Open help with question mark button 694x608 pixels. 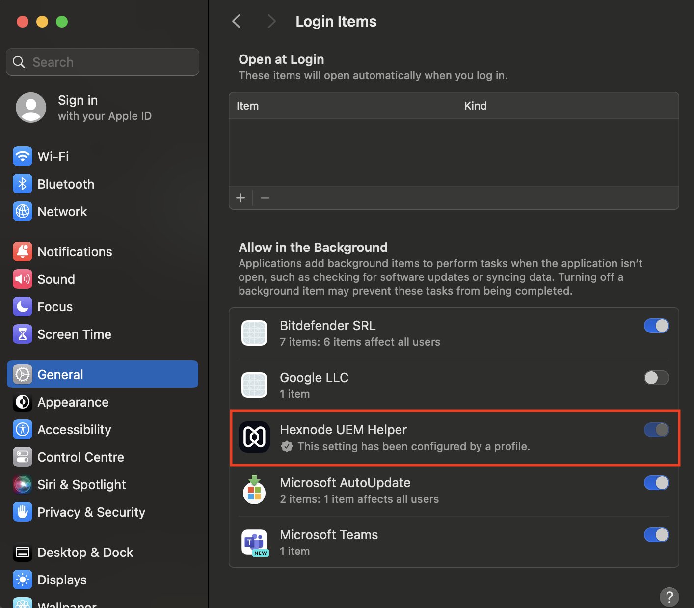tap(669, 597)
